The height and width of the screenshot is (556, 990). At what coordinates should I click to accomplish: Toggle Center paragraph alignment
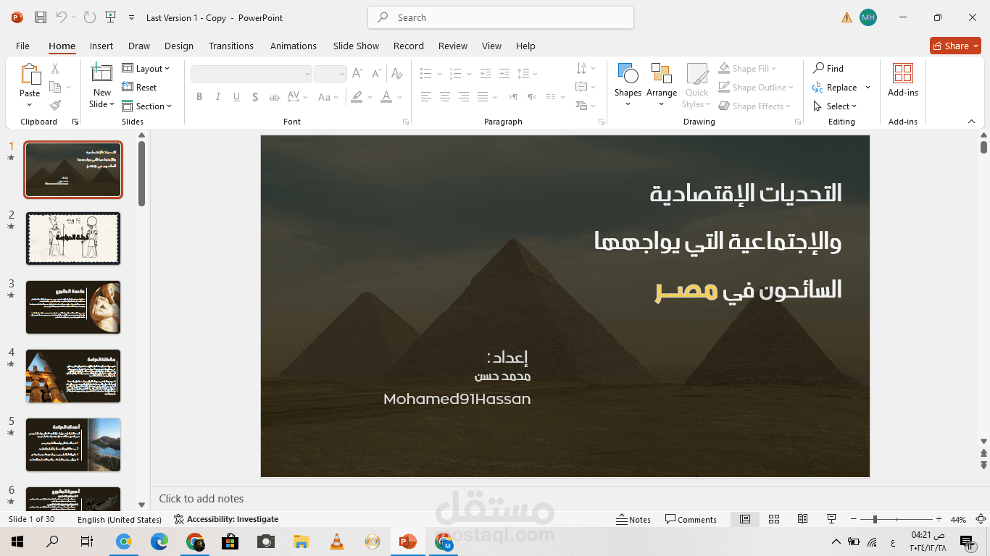tap(445, 97)
